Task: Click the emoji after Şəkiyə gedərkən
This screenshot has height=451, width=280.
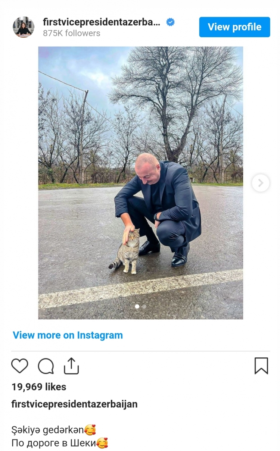Action: pyautogui.click(x=90, y=430)
